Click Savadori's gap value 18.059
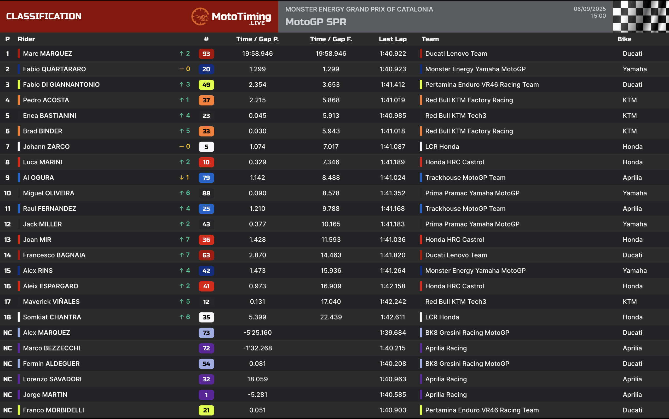 coord(257,379)
